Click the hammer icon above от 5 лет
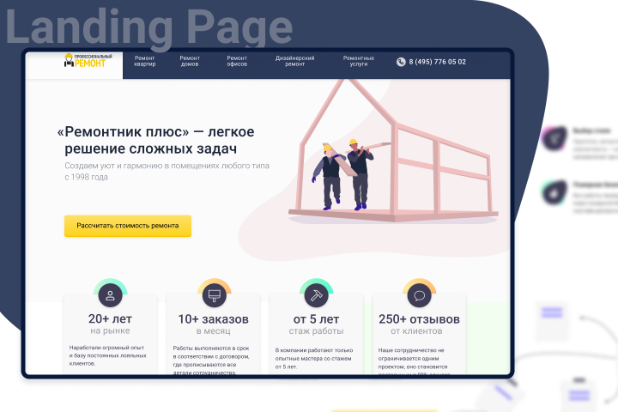The image size is (618, 412). 316,295
